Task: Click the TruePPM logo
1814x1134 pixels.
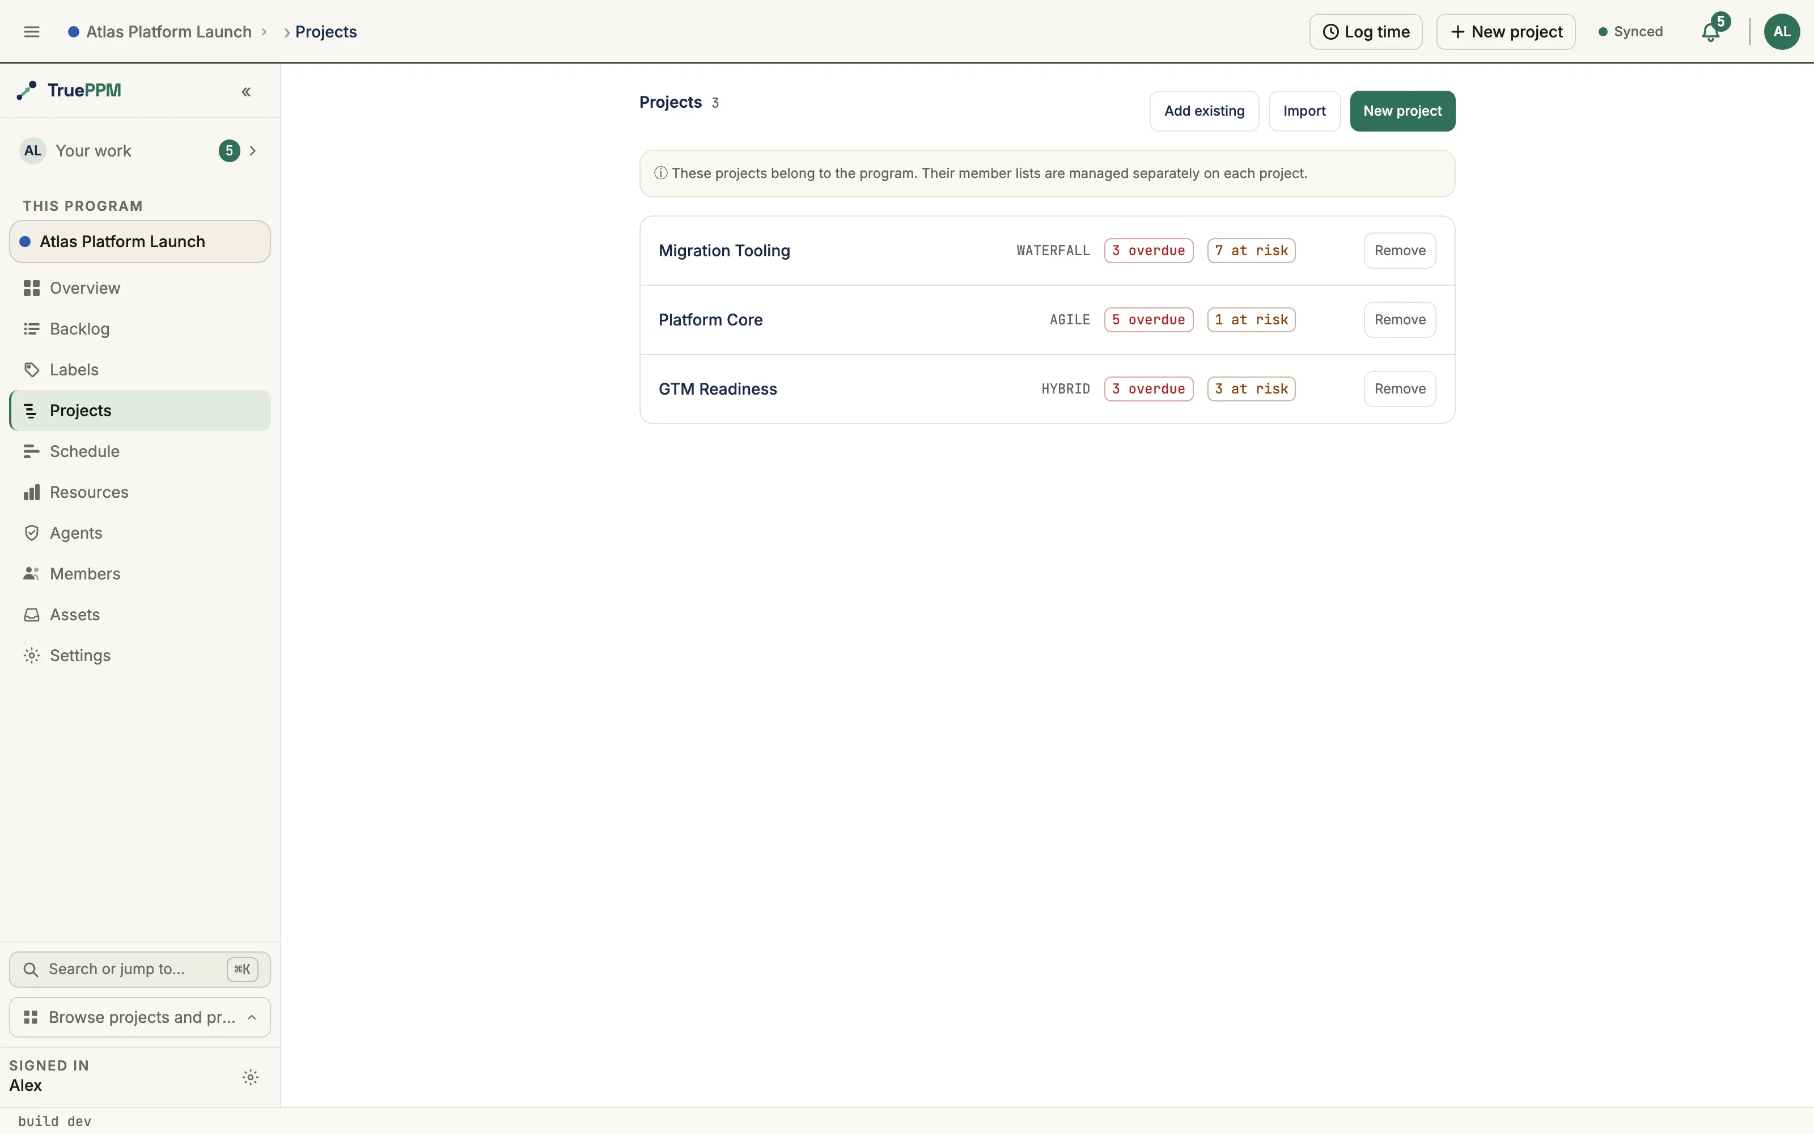Action: [x=69, y=91]
